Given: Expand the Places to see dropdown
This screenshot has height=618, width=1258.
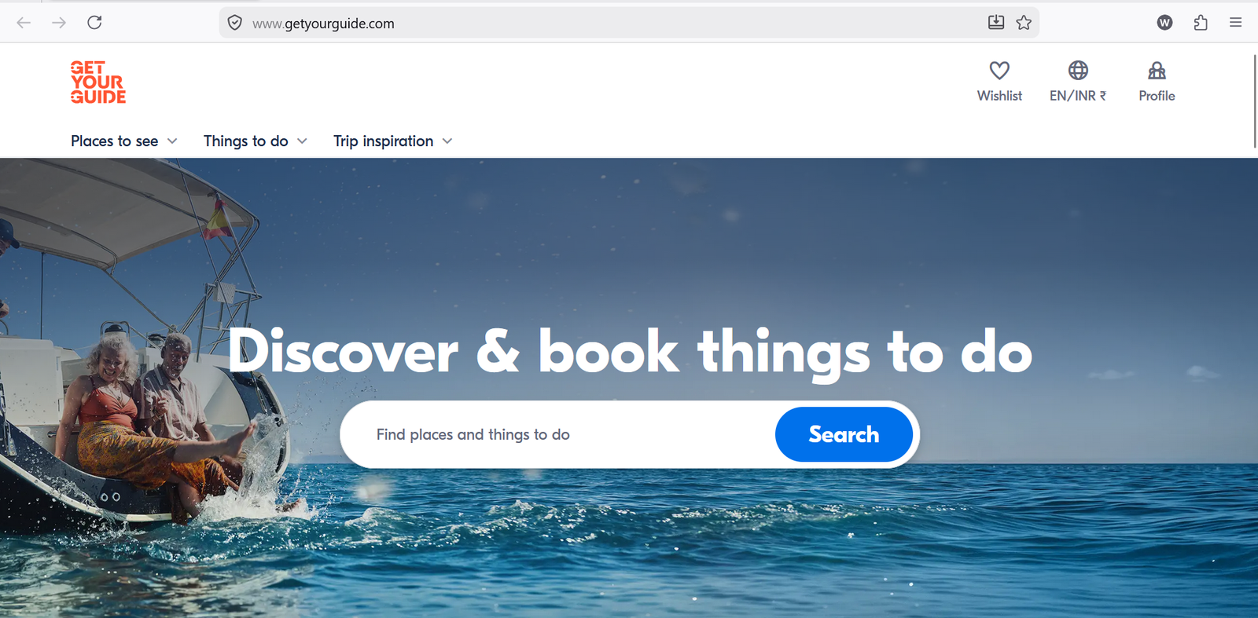Looking at the screenshot, I should point(124,141).
